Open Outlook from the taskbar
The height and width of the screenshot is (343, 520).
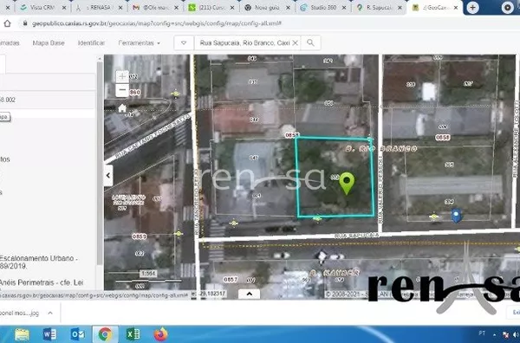[x=78, y=334]
